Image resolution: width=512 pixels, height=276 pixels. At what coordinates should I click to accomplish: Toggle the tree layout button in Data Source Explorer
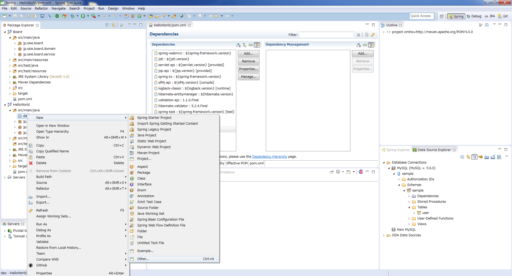pyautogui.click(x=474, y=157)
